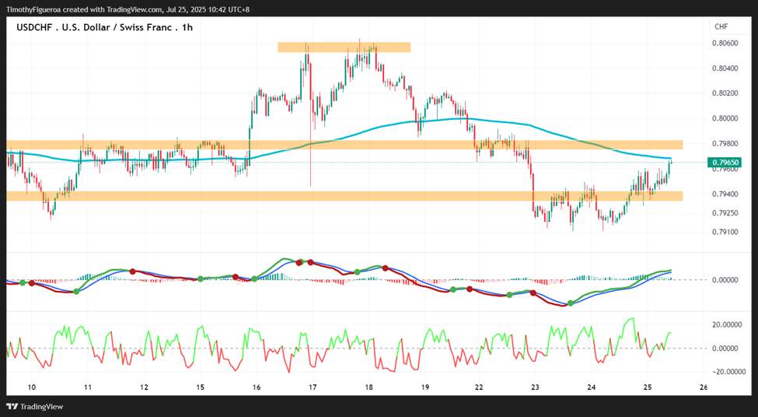Click the 0.80600 price axis label
The height and width of the screenshot is (417, 758).
tap(725, 44)
